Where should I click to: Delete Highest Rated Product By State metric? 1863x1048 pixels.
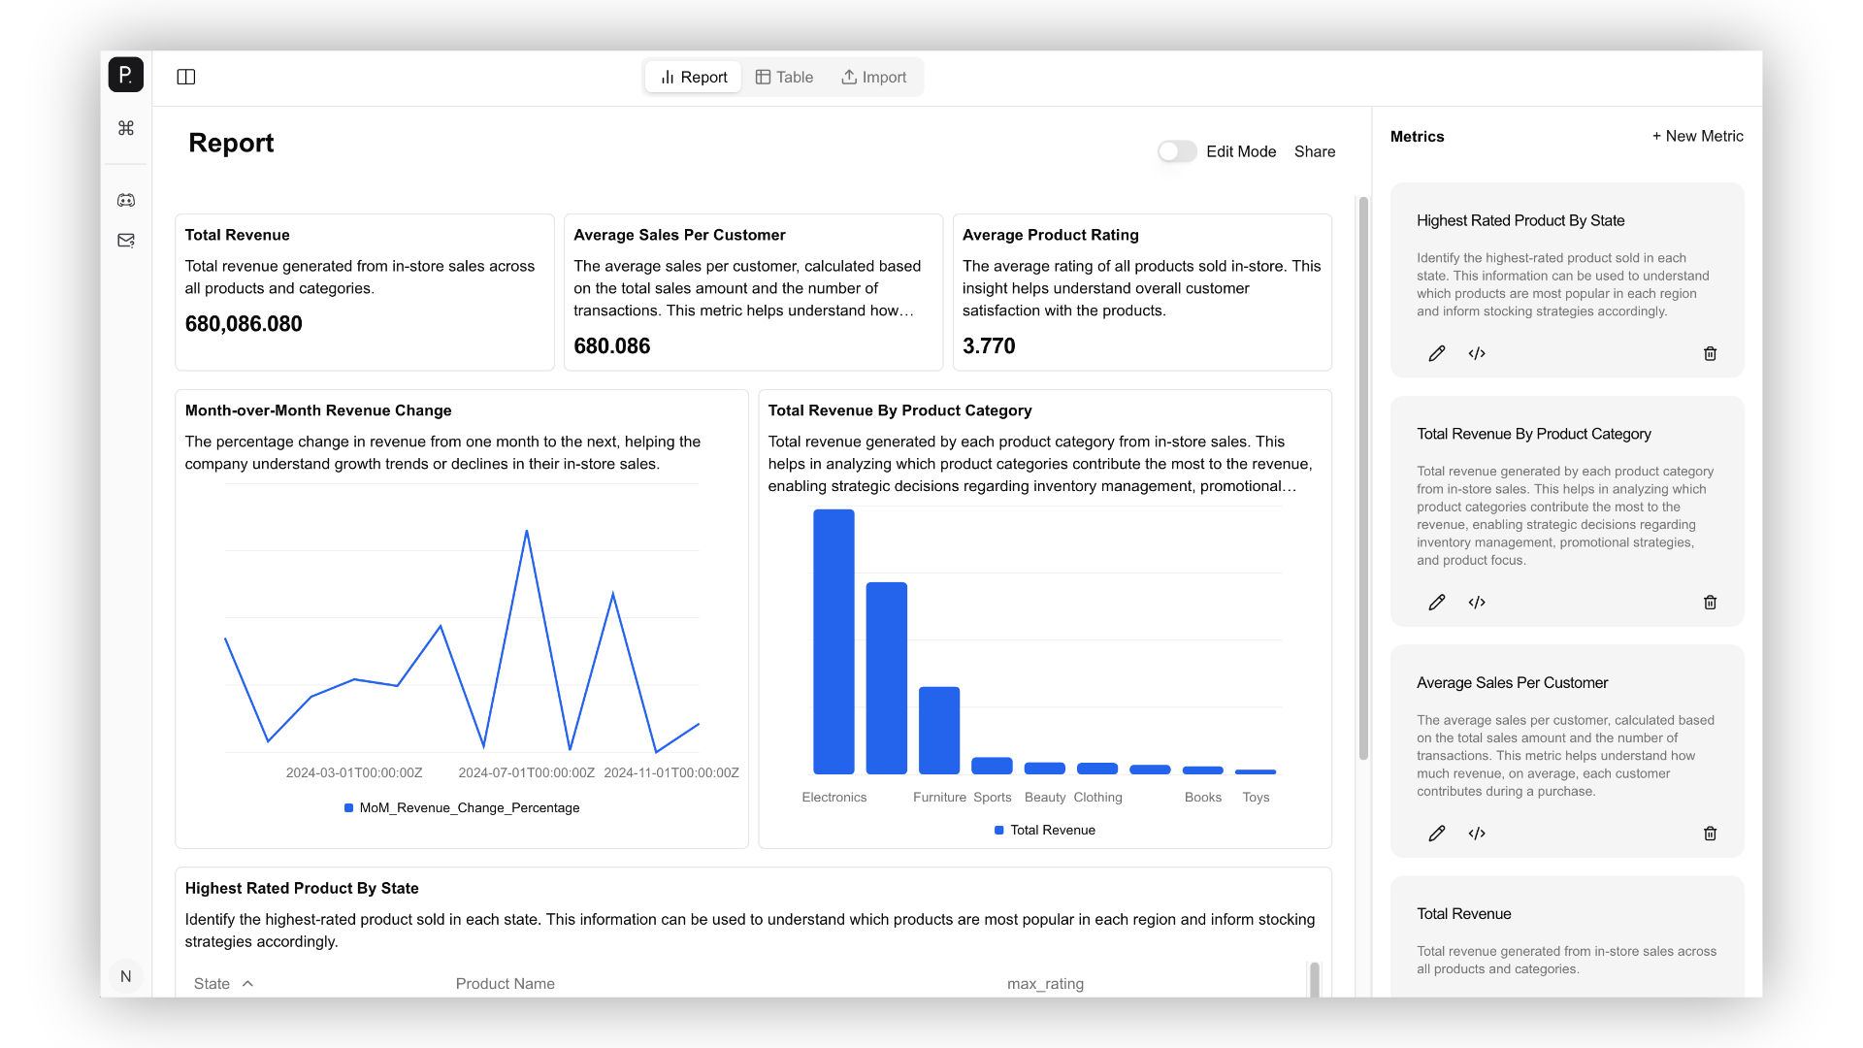click(x=1710, y=354)
